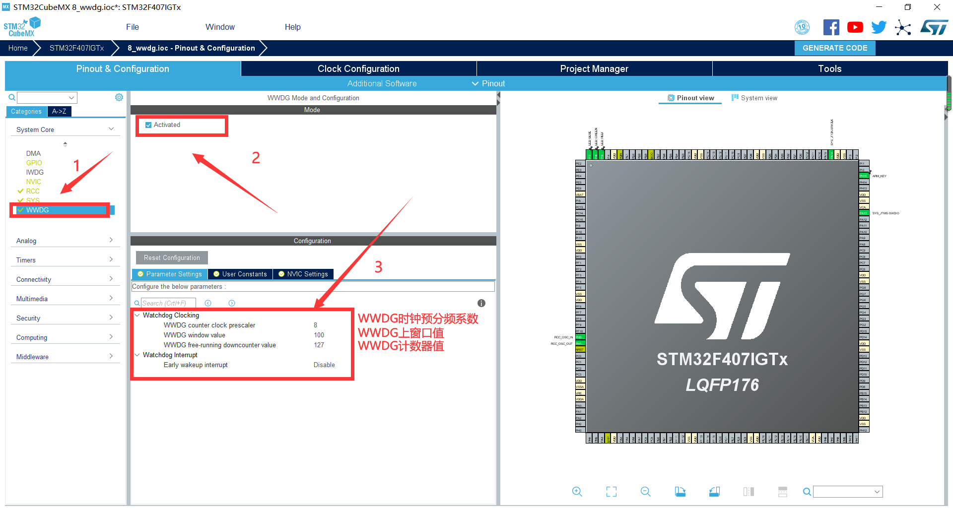Screen dimensions: 953x511
Task: Switch to System view
Action: (x=754, y=98)
